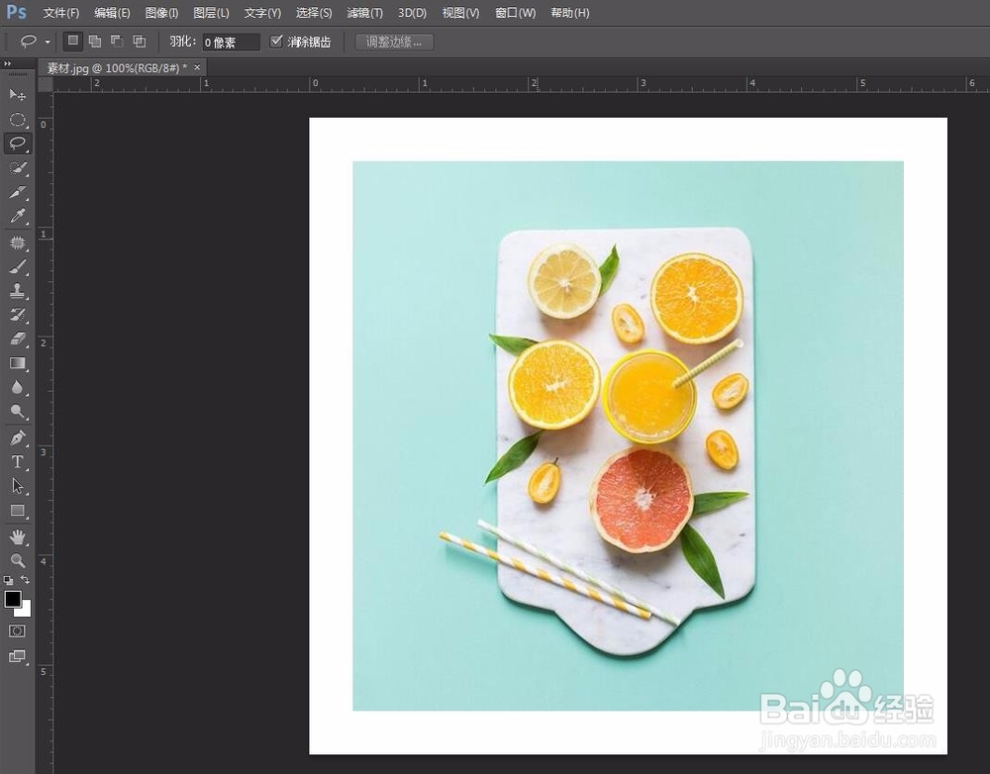Select the Blur tool
The height and width of the screenshot is (774, 990).
(x=17, y=388)
